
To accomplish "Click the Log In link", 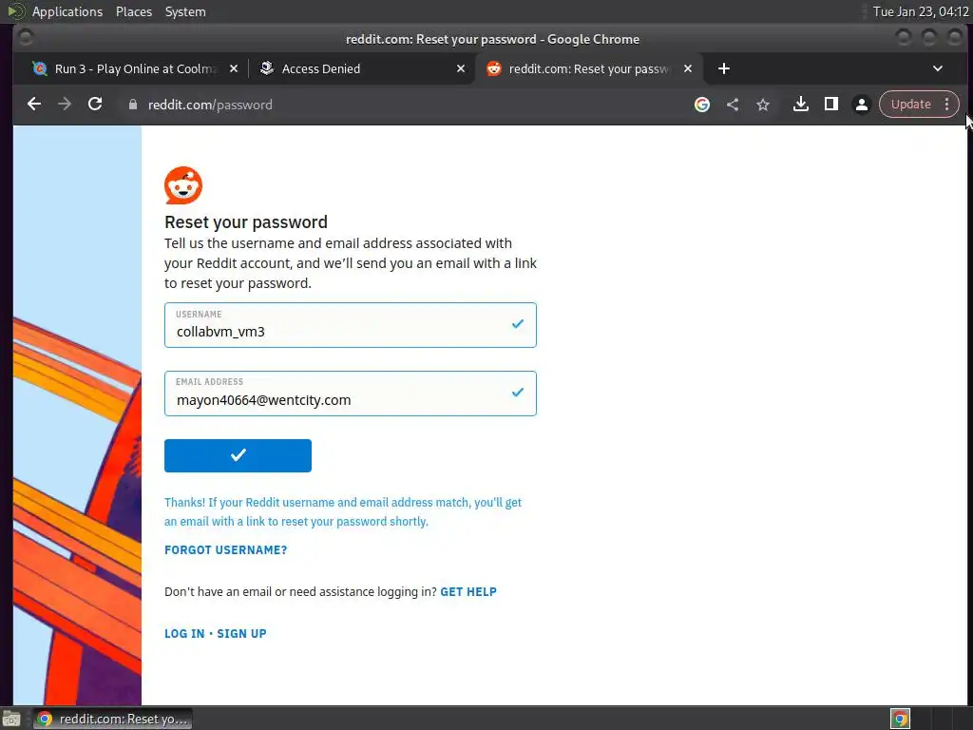I will coord(184,634).
